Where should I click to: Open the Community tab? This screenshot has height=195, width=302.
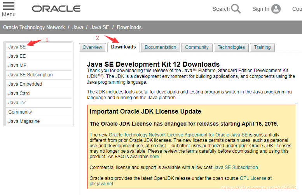197,47
